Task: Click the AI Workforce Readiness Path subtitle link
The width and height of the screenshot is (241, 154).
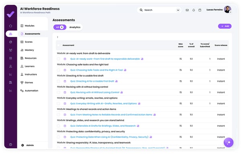Action: click(35, 12)
